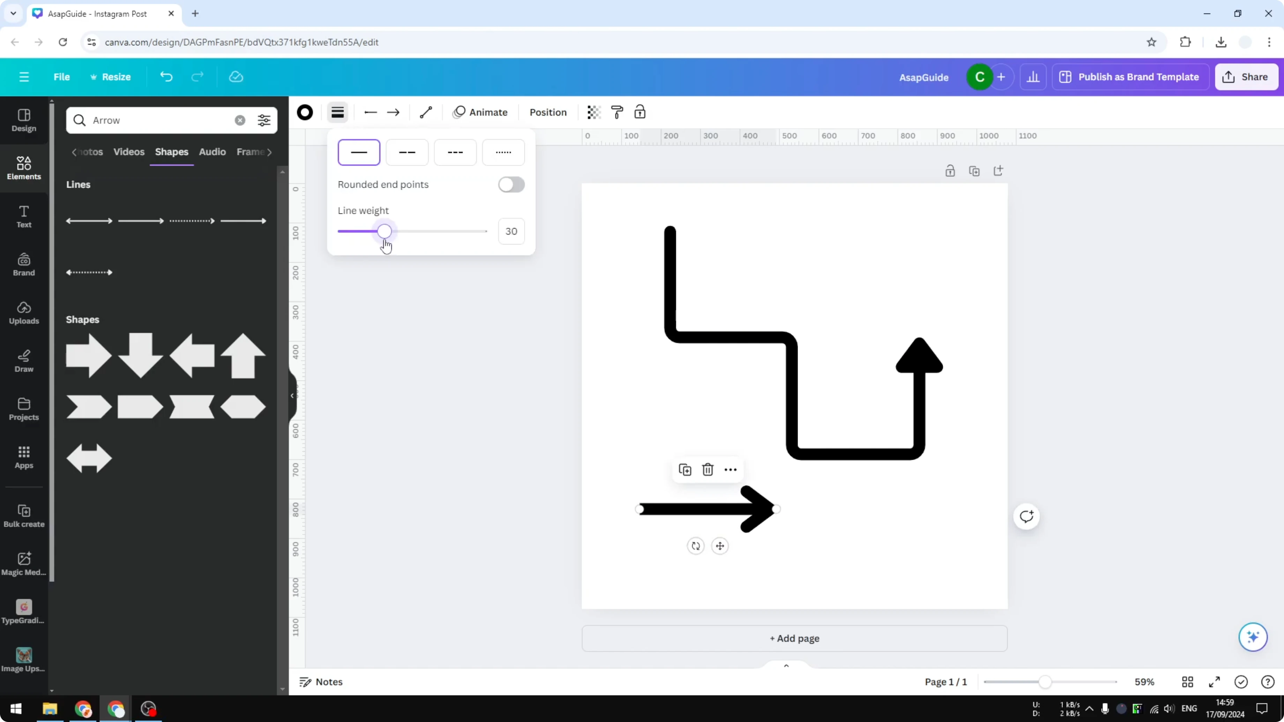Screen dimensions: 1284x722
Task: Open the Apps sidebar panel
Action: tap(24, 457)
